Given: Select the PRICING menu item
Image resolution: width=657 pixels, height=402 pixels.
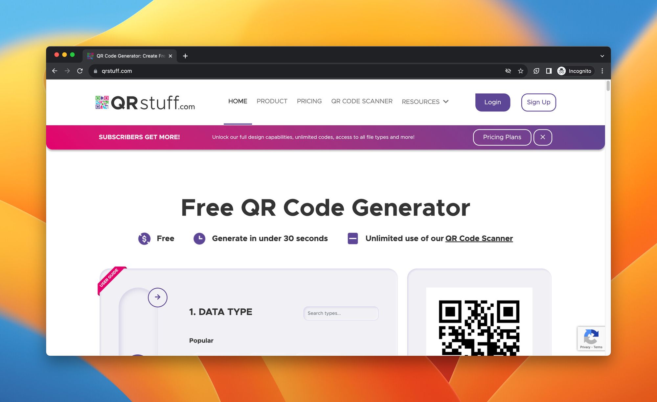Looking at the screenshot, I should 309,101.
